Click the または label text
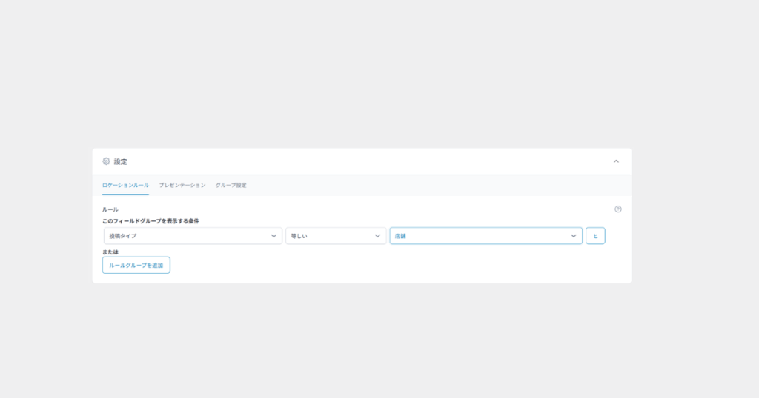The height and width of the screenshot is (398, 759). (x=110, y=252)
